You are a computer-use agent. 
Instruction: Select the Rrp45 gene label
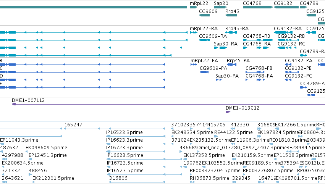coord(232,11)
